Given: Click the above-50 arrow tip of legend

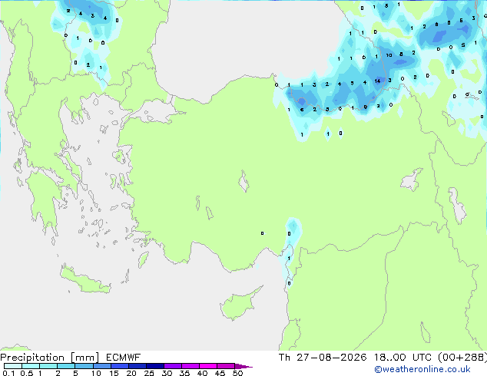Looking at the screenshot, I should pos(243,366).
